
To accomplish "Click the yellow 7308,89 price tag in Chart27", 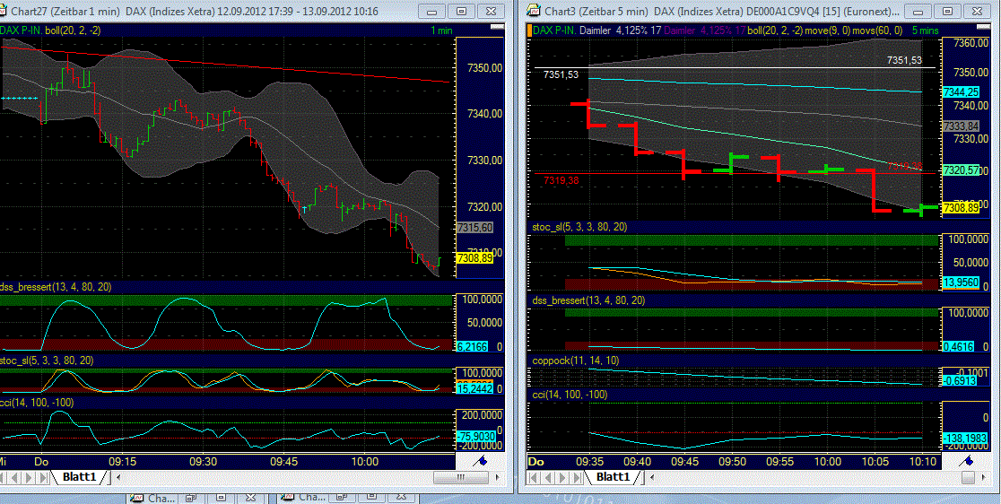I will [x=475, y=257].
